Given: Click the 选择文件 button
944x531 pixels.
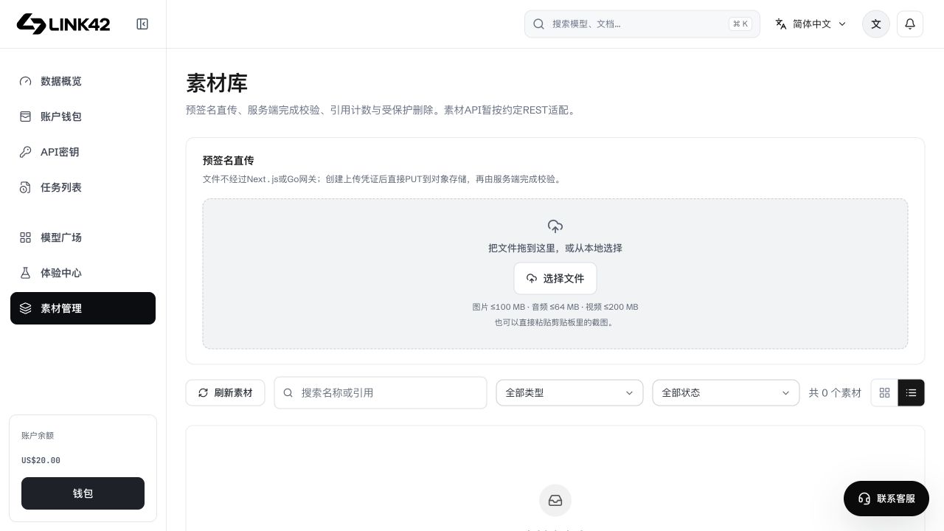Looking at the screenshot, I should [x=555, y=278].
